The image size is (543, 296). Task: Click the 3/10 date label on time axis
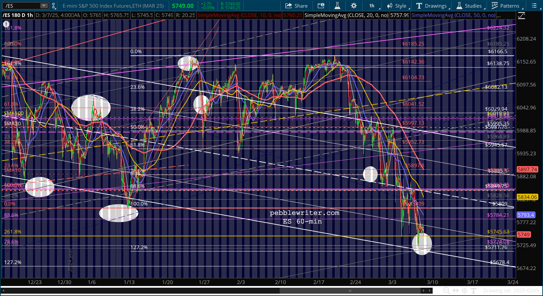pyautogui.click(x=433, y=282)
